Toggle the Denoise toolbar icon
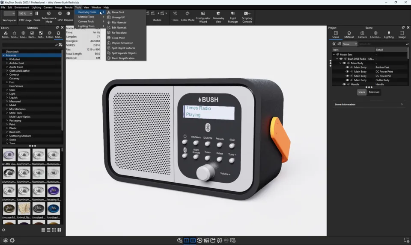The image size is (411, 245). [68, 14]
